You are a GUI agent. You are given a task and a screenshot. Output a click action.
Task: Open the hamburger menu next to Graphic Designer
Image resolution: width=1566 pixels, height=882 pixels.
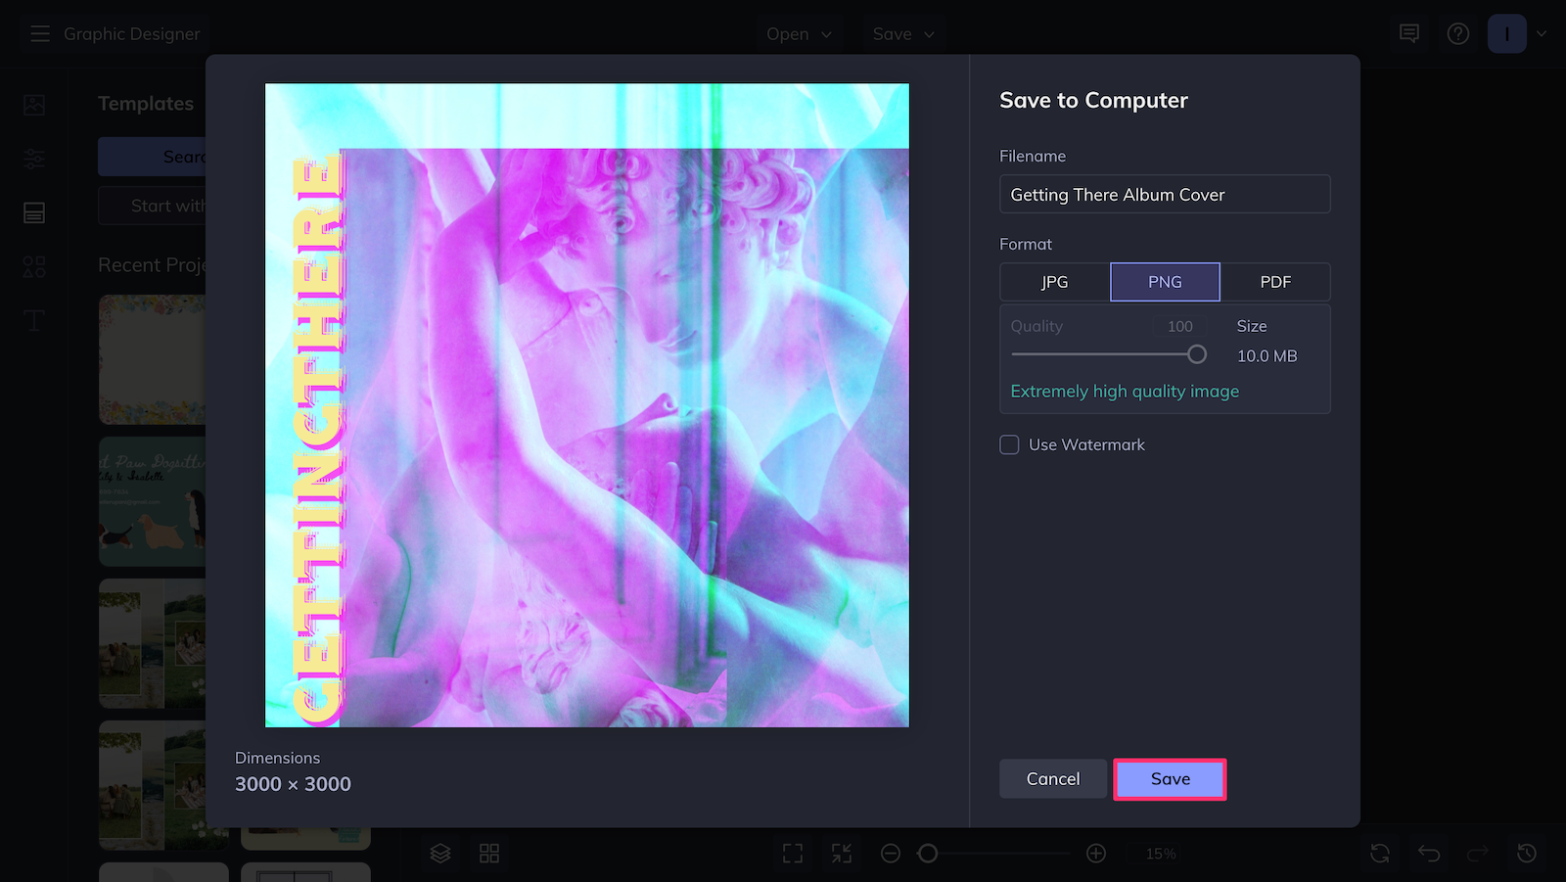tap(40, 33)
